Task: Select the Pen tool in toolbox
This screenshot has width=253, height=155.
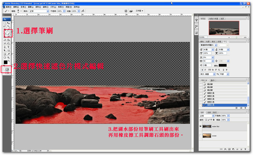Action: click(5, 47)
